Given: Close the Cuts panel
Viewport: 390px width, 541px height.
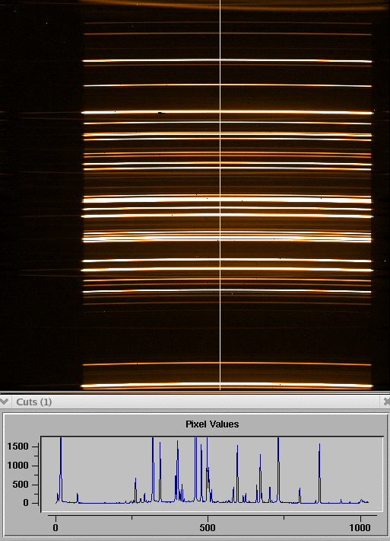Looking at the screenshot, I should 386,402.
